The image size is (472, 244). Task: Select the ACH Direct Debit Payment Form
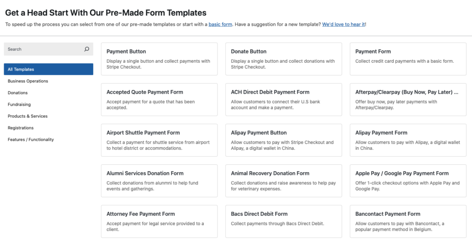point(283,99)
